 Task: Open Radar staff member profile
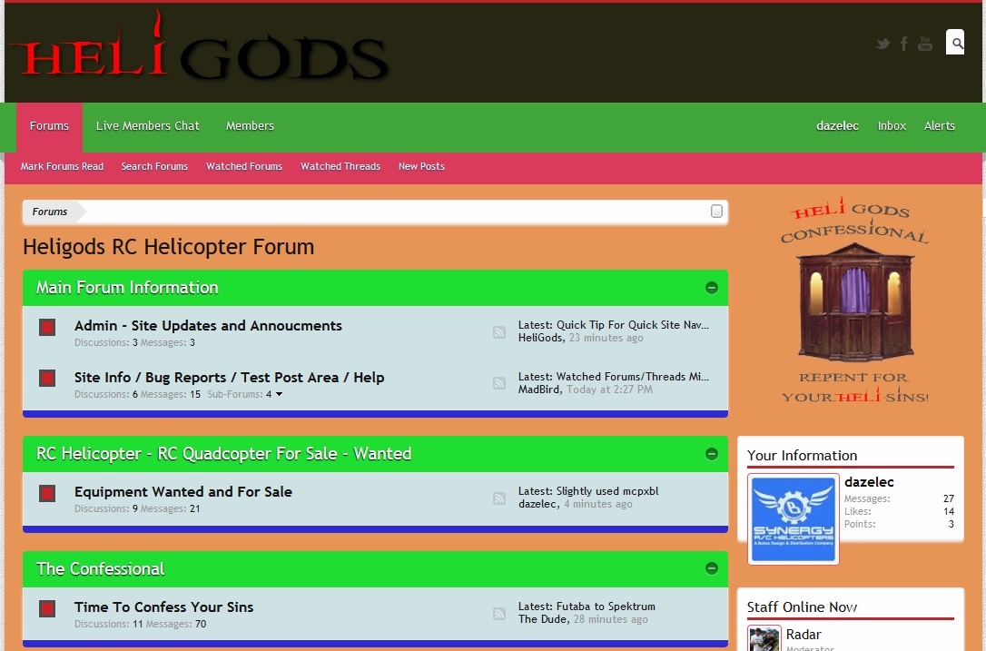pyautogui.click(x=804, y=635)
